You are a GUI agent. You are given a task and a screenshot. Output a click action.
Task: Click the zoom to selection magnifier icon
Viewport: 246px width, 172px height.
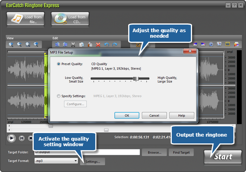28,45
